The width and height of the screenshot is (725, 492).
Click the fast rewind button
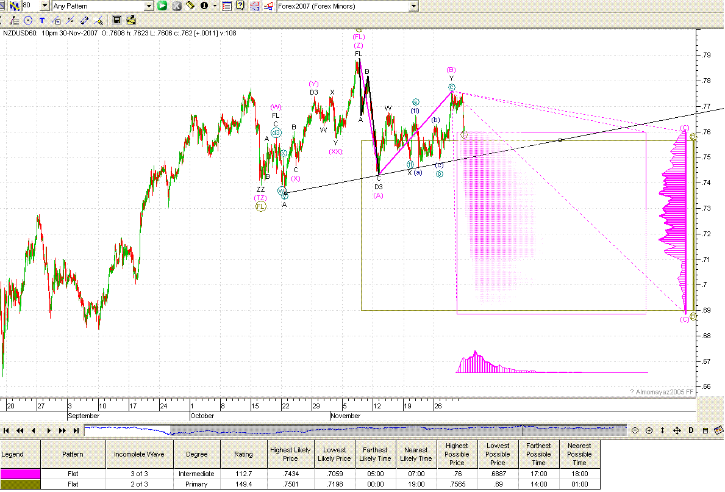(x=20, y=430)
